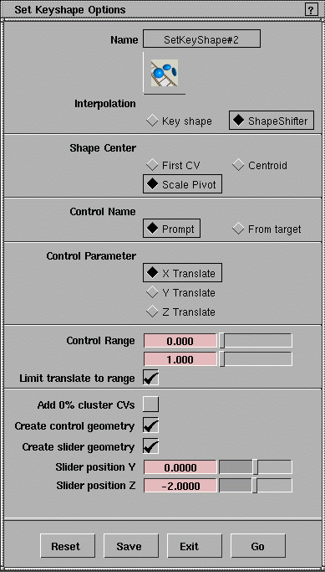This screenshot has height=572, width=325.
Task: Select Y Translate control parameter
Action: click(x=180, y=293)
